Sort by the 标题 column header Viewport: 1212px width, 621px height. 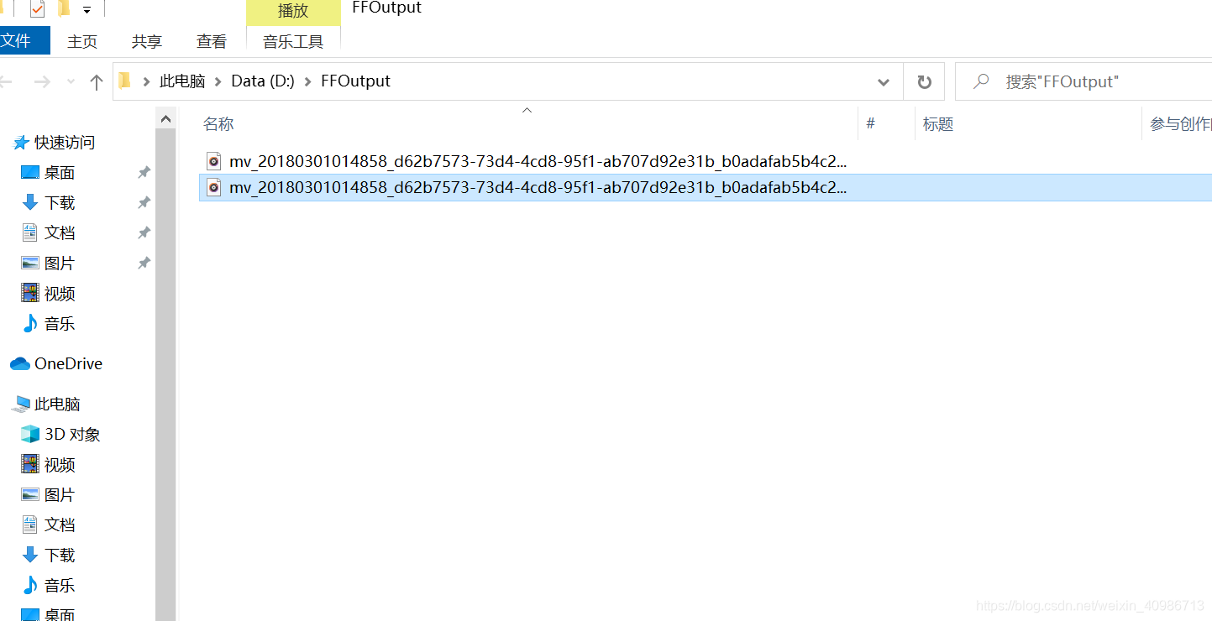coord(938,124)
